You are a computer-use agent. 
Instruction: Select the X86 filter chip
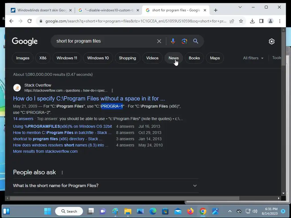tap(43, 58)
